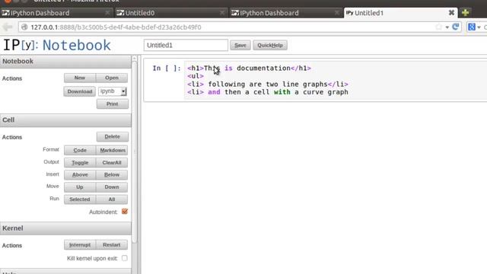The image size is (487, 274).
Task: Click the 'documentation' word in heading line
Action: (x=263, y=68)
